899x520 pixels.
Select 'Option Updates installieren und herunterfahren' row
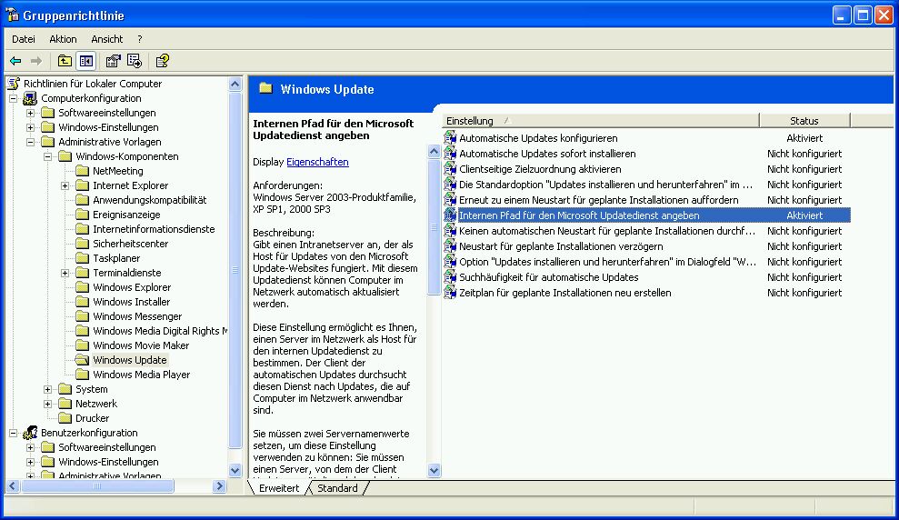[x=646, y=262]
